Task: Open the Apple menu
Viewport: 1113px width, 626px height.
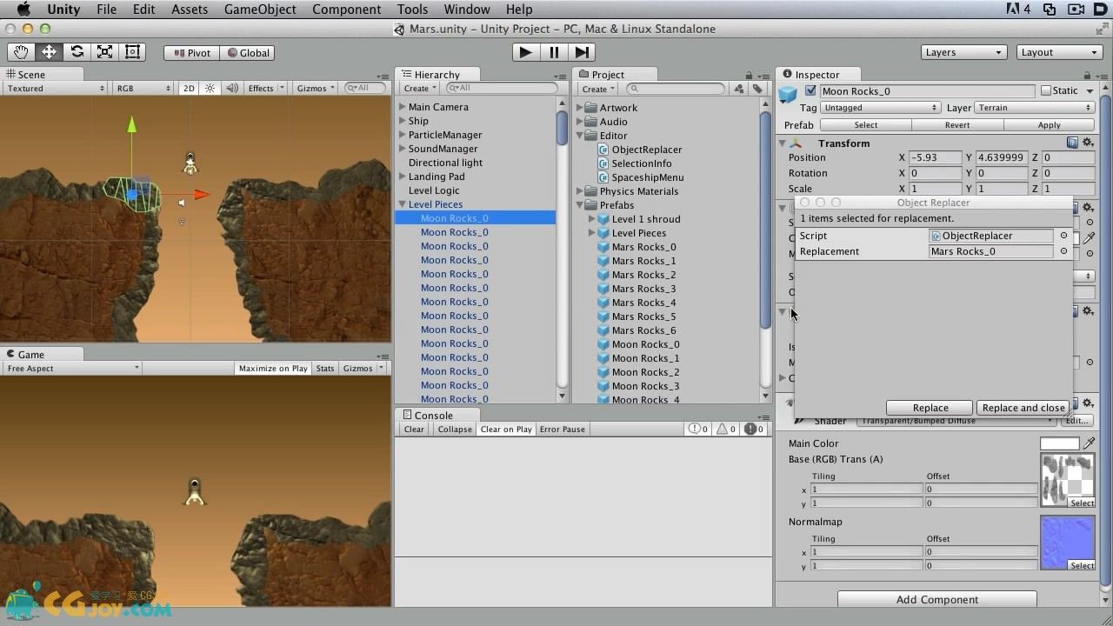Action: coord(23,10)
